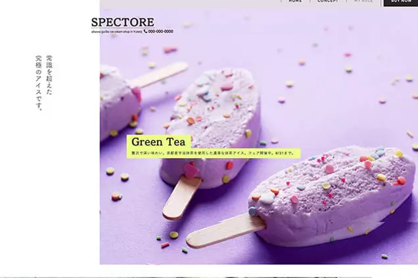
Task: Click the SPECTORE logo
Action: tap(123, 22)
